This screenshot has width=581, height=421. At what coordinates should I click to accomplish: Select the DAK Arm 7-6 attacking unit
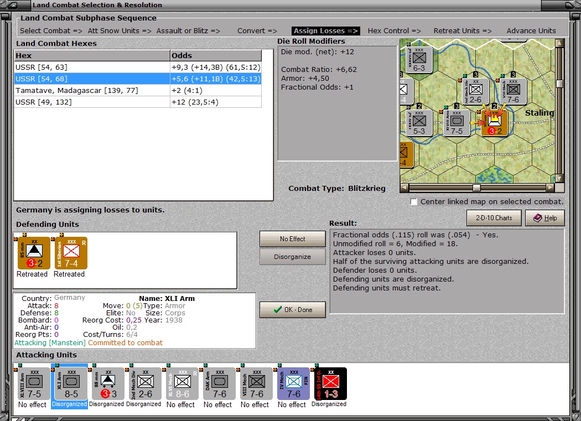click(x=219, y=383)
